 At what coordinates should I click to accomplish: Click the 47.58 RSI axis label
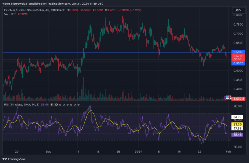[x=238, y=129]
